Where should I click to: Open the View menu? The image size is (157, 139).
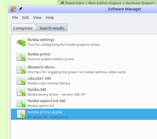[x=37, y=18]
